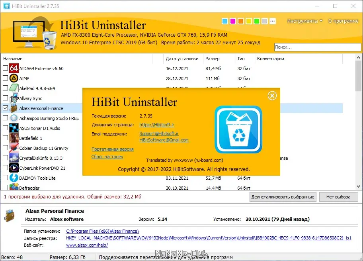Uncheck the Alzex Personal Finance checkbox
The height and width of the screenshot is (261, 363).
(x=5, y=108)
